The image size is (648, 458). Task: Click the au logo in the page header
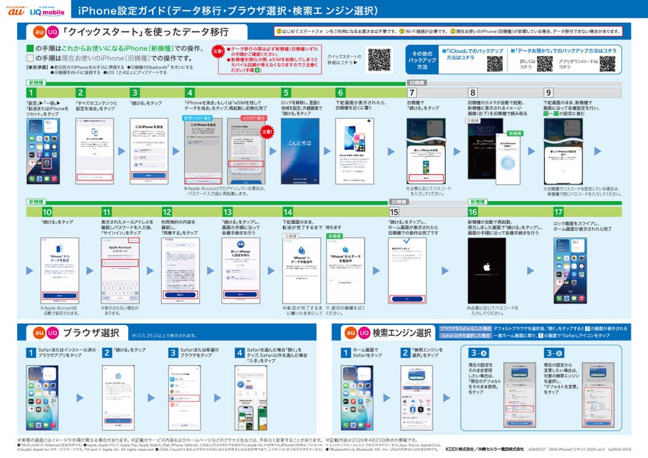pos(16,12)
